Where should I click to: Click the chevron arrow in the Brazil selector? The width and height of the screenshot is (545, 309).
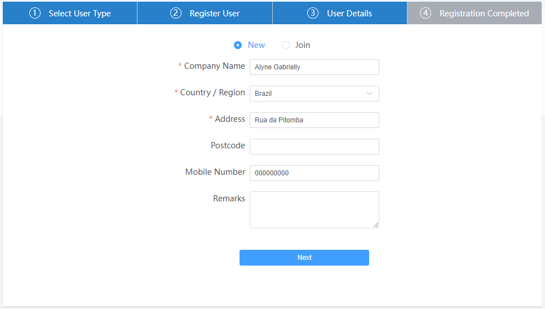pos(370,94)
